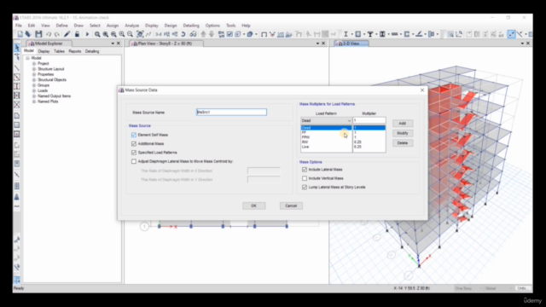This screenshot has height=307, width=546.
Task: Click Cancel in Mass Source Data dialog
Action: click(x=291, y=206)
